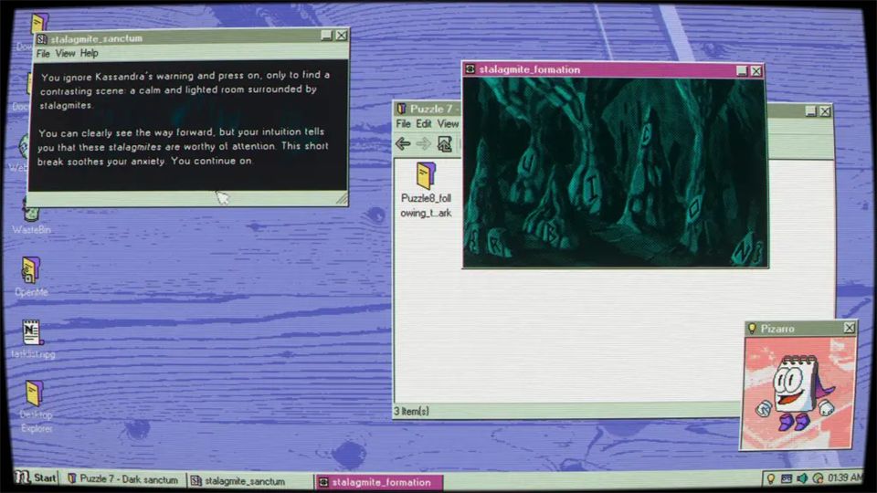The height and width of the screenshot is (493, 877).
Task: Click the resize grip of stalagmite_sanctum window
Action: [341, 198]
